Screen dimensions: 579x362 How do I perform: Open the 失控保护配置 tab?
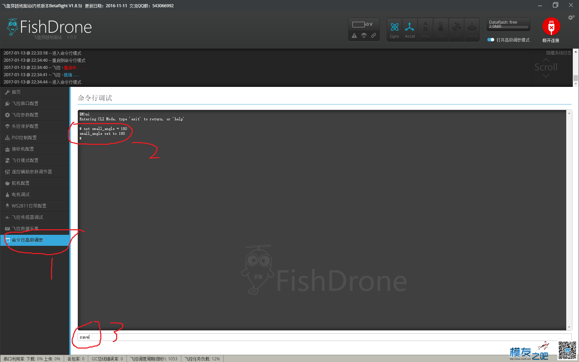point(34,126)
